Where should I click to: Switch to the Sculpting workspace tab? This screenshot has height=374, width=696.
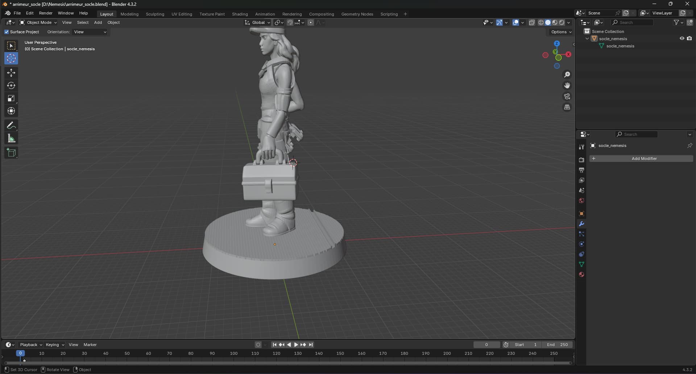pos(155,14)
